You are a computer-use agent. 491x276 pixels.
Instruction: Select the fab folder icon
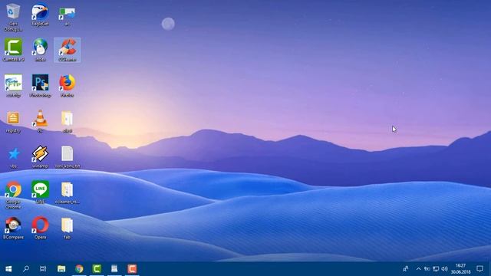(67, 228)
